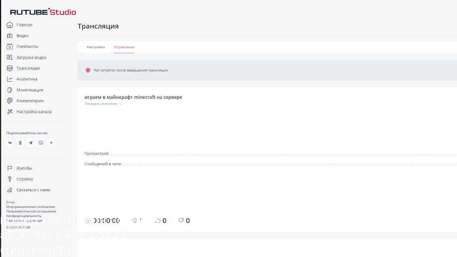Screen dimensions: 457x257
Task: Click the Настройка канала wand icon
Action: [x=10, y=112]
